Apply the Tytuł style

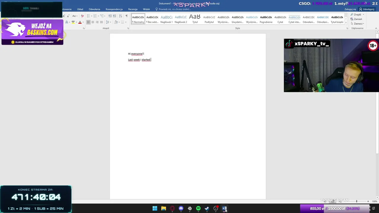tap(195, 19)
